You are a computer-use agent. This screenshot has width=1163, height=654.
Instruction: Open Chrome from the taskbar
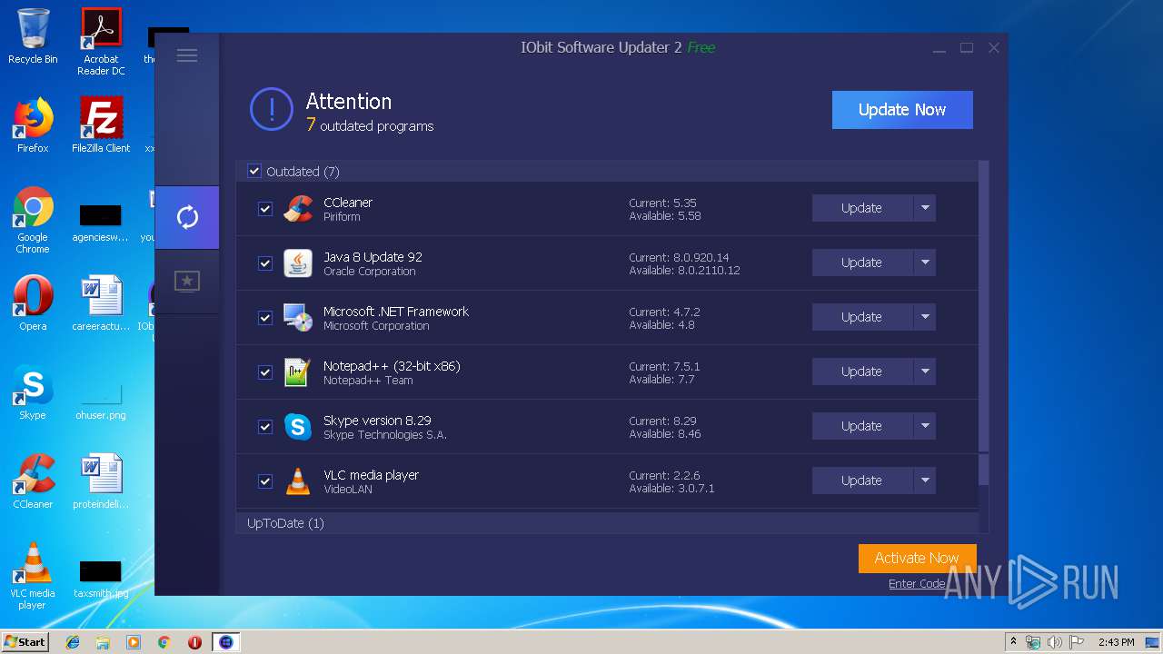click(164, 642)
